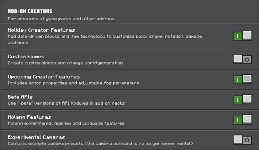
Task: Switch off Molang Features toggle
Action: tap(242, 119)
